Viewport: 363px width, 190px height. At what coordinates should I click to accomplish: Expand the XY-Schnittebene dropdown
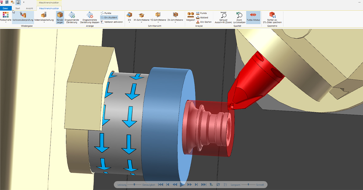(x=141, y=22)
